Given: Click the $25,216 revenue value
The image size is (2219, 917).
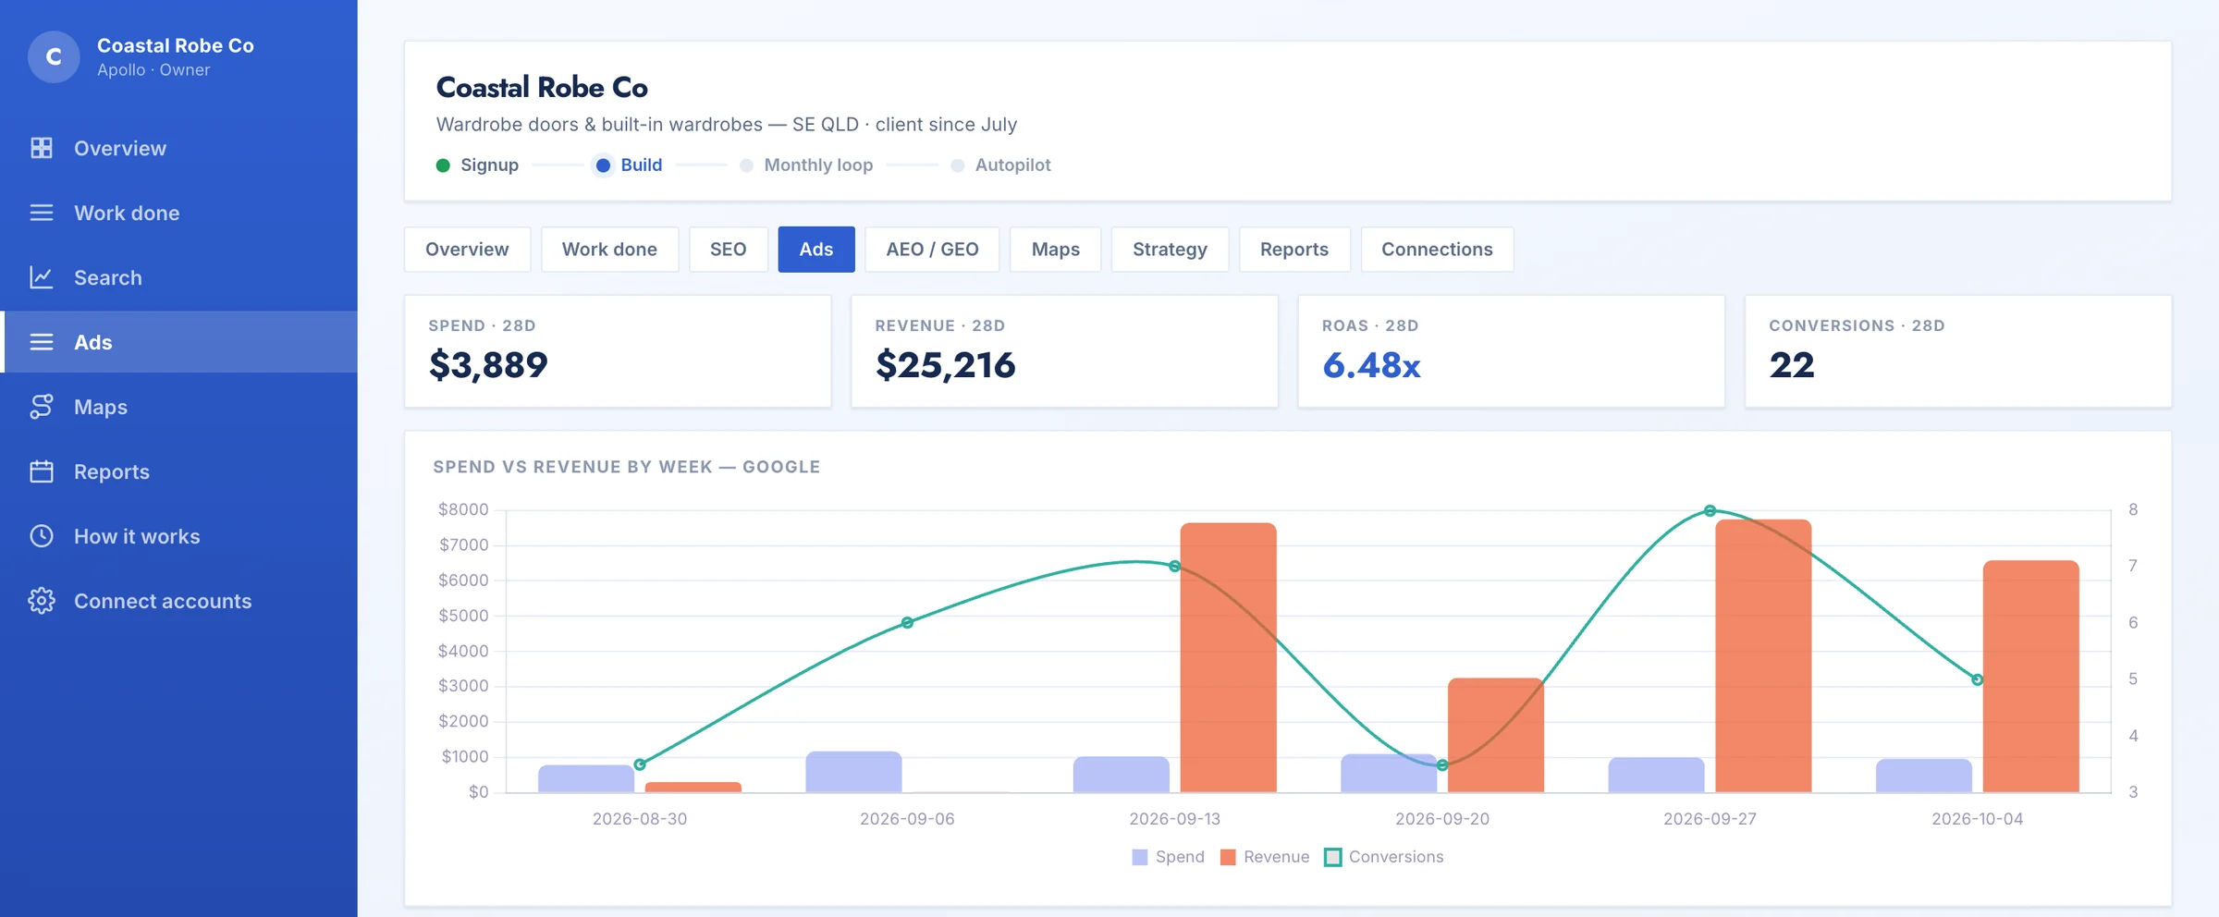Looking at the screenshot, I should 945,365.
